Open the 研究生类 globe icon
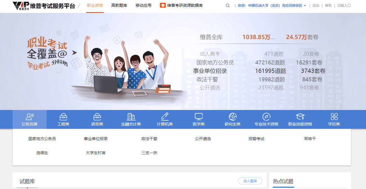The width and height of the screenshot is (366, 189). pos(233,117)
